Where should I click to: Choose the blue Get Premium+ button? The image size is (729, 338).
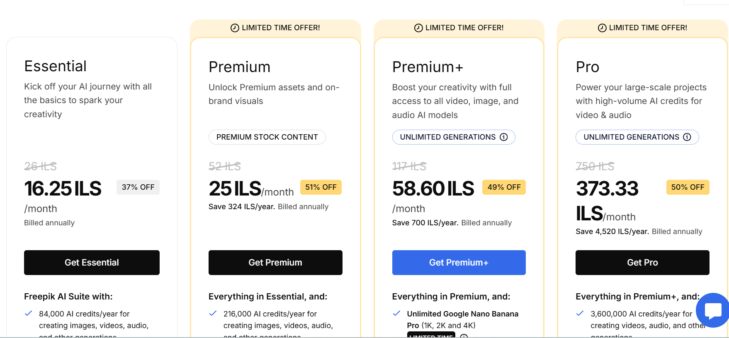click(x=459, y=263)
